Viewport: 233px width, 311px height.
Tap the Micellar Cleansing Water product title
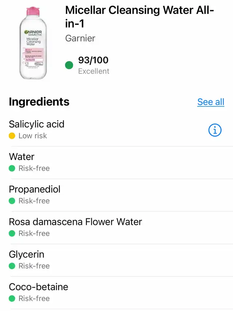[x=139, y=17]
